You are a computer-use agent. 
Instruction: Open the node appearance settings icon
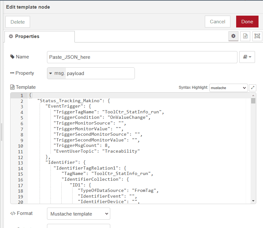point(257,36)
